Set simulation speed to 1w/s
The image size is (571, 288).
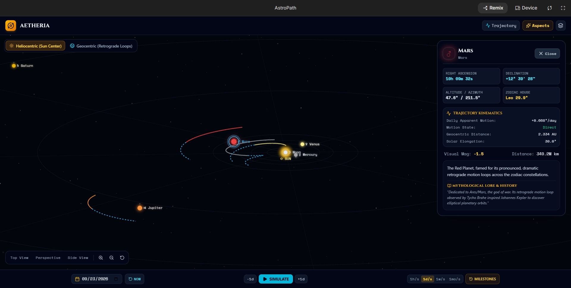[440, 279]
